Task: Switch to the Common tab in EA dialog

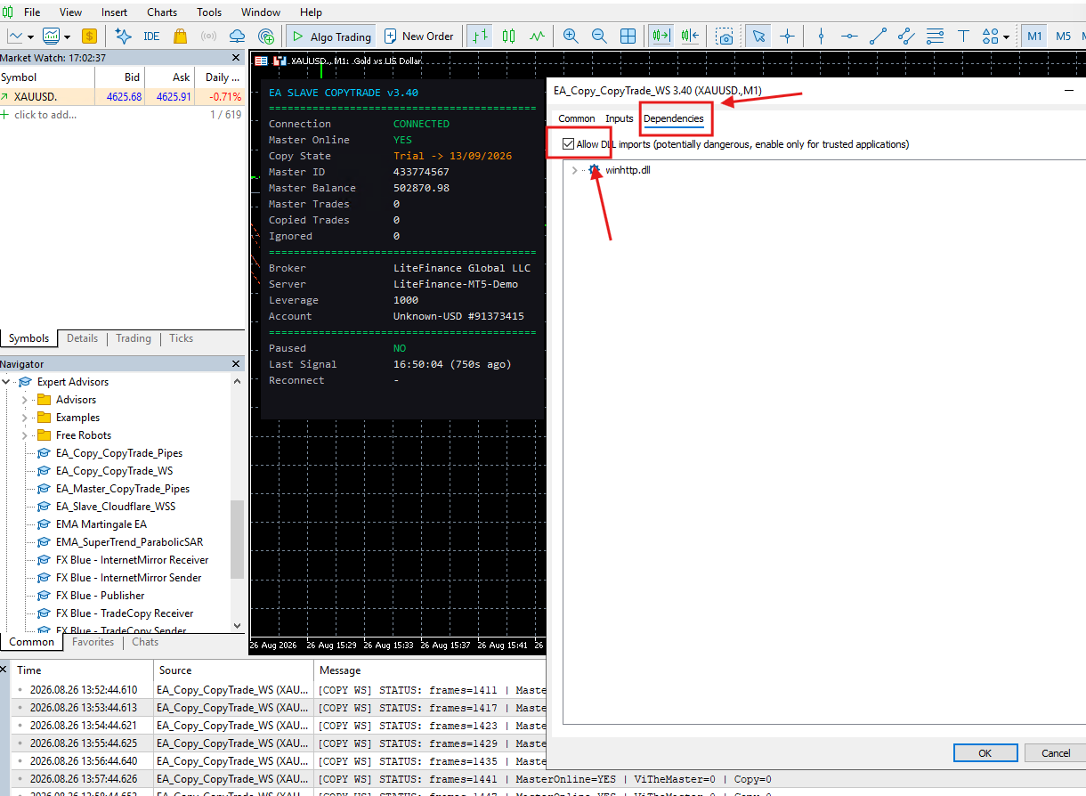Action: pos(577,118)
